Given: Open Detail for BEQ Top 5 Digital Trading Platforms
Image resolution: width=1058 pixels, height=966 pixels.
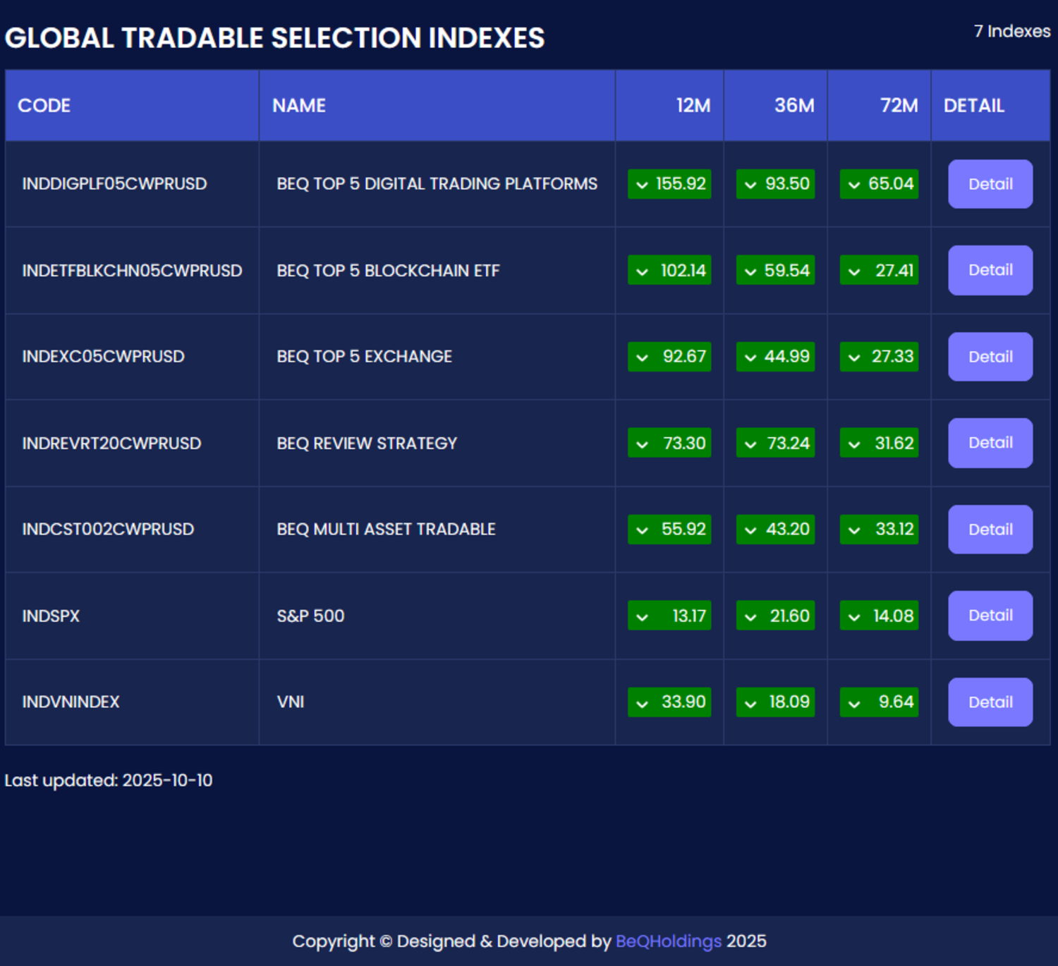Looking at the screenshot, I should pyautogui.click(x=990, y=184).
